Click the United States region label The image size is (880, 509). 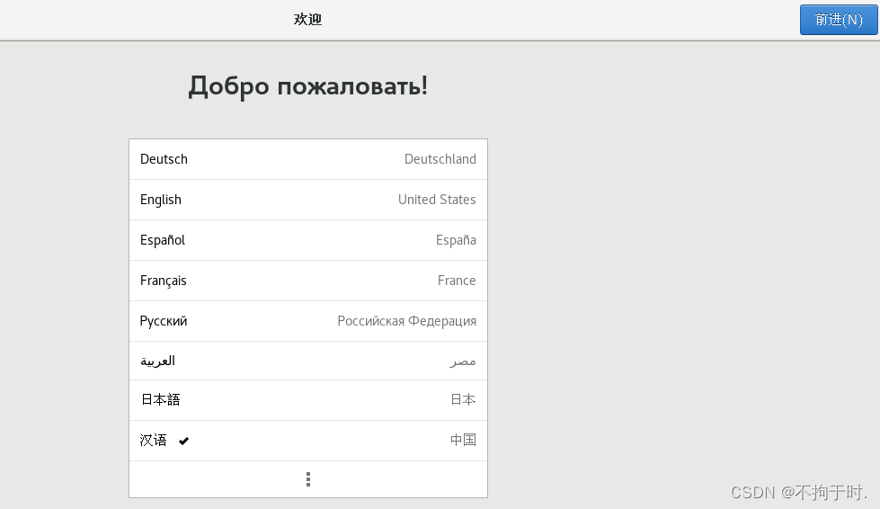(437, 200)
